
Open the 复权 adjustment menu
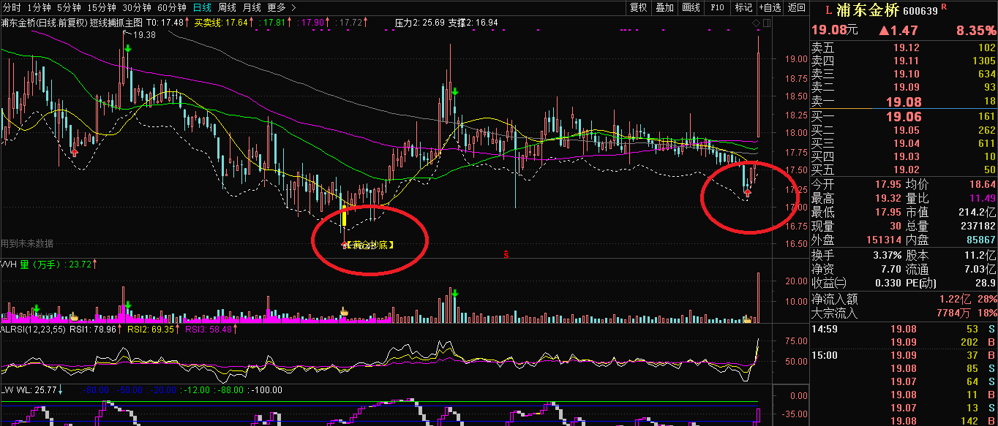click(x=638, y=8)
